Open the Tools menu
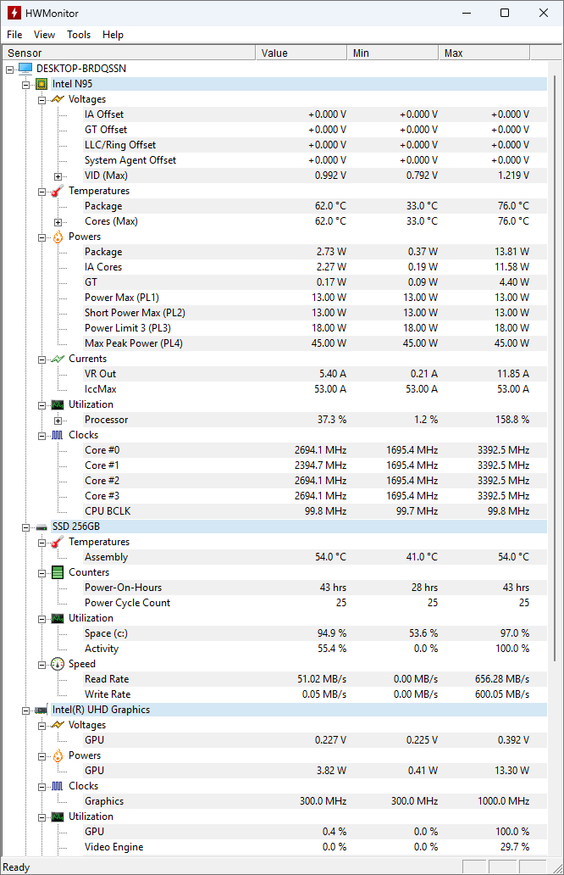The image size is (564, 875). pyautogui.click(x=79, y=35)
